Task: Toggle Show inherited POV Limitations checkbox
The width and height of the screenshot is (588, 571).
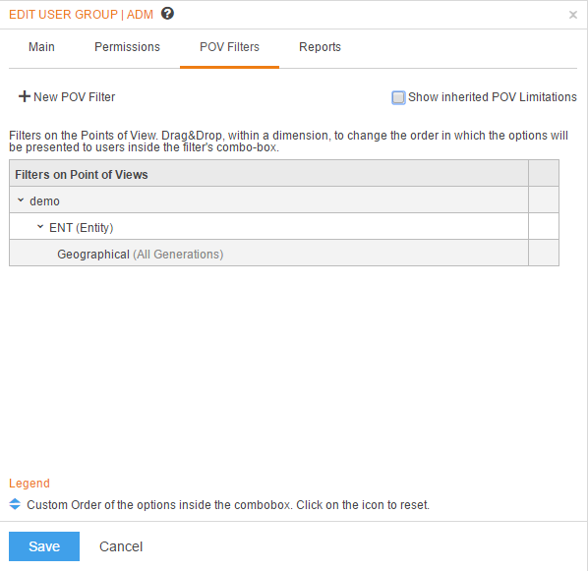Action: pos(398,97)
